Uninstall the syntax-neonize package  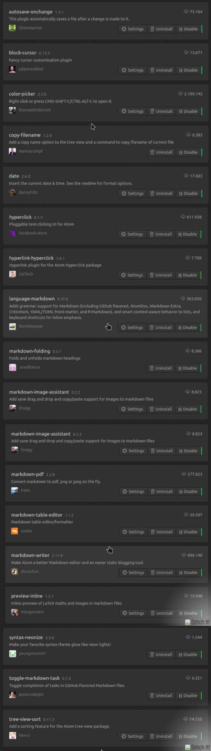coord(161,654)
